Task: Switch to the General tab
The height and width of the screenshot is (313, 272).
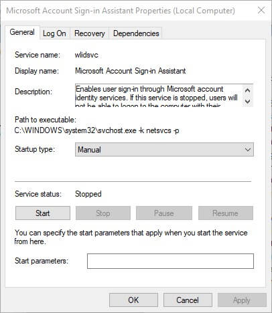Action: tap(22, 32)
